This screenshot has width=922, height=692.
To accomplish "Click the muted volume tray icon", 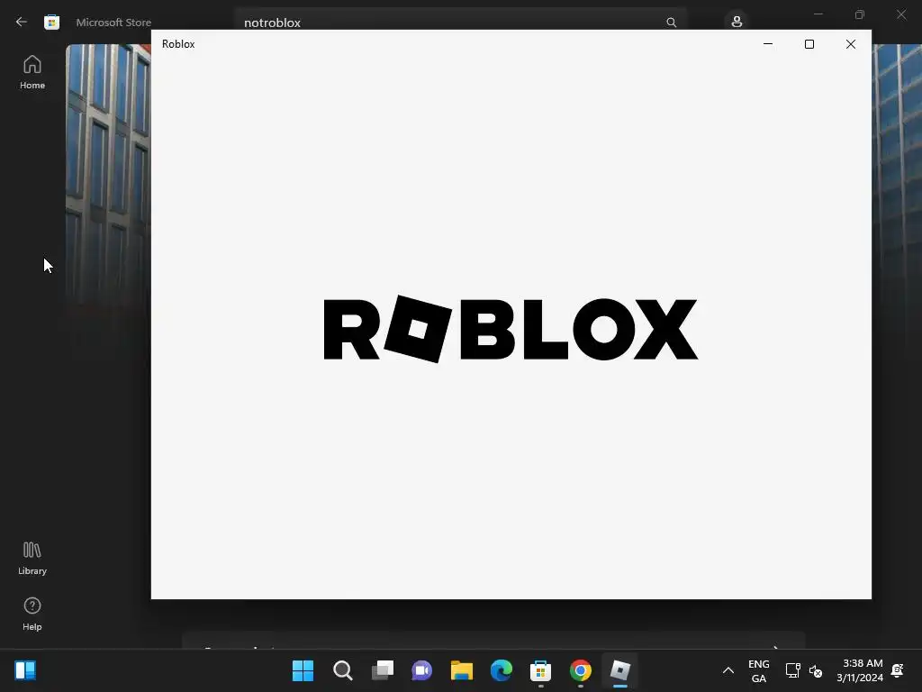I will point(816,670).
